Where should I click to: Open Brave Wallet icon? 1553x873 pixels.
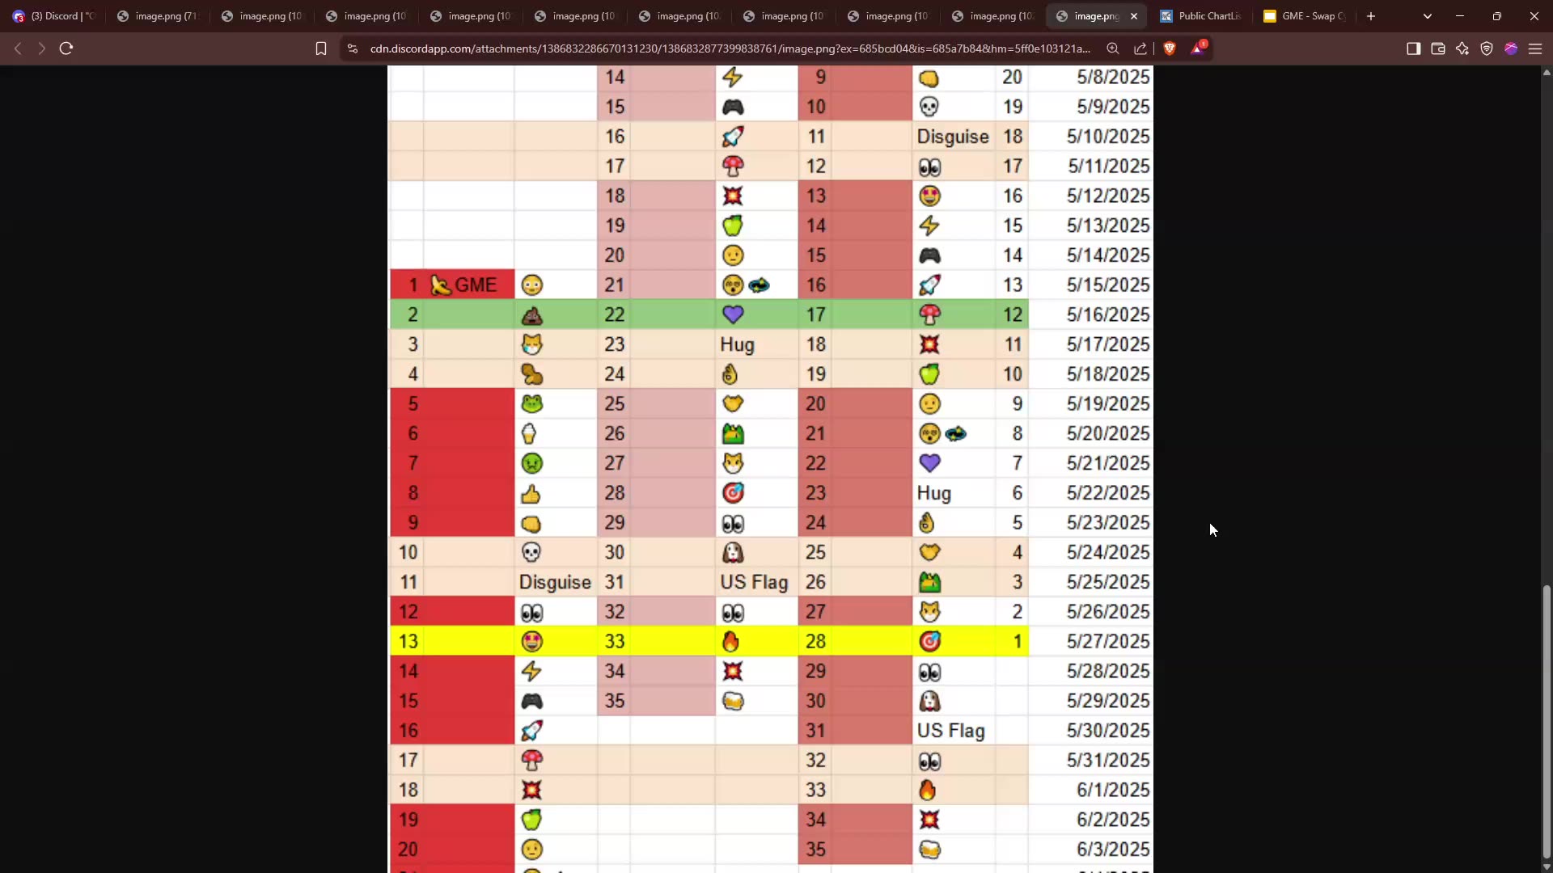[1438, 48]
